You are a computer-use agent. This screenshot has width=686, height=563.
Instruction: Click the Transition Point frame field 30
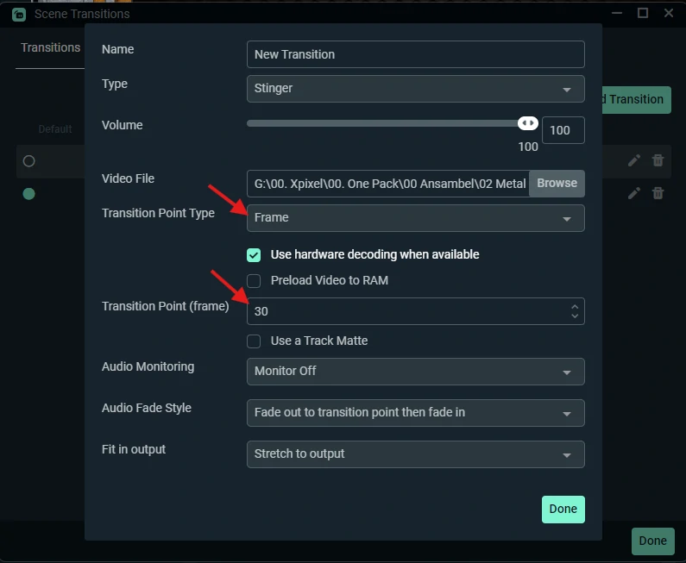pos(416,311)
